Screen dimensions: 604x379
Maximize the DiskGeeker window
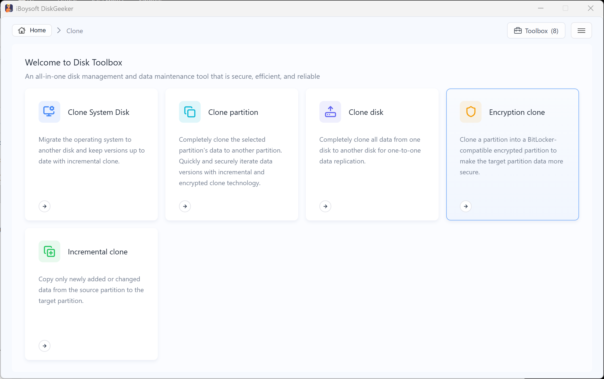(565, 8)
